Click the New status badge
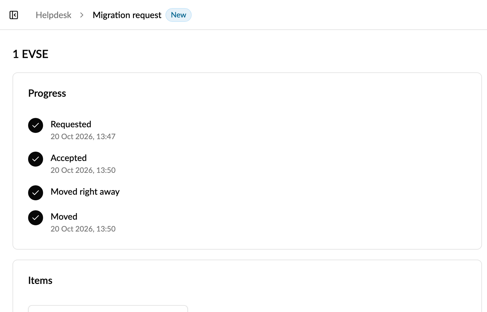The image size is (487, 312). coord(179,15)
